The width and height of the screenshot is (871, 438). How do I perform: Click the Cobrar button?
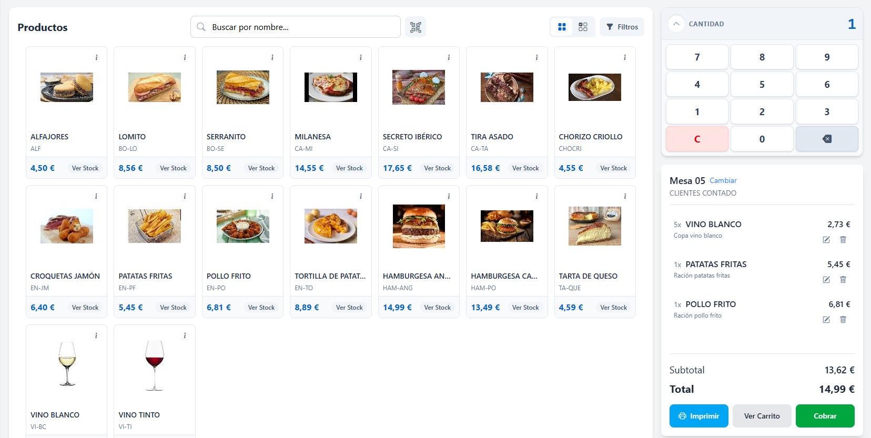pyautogui.click(x=825, y=416)
